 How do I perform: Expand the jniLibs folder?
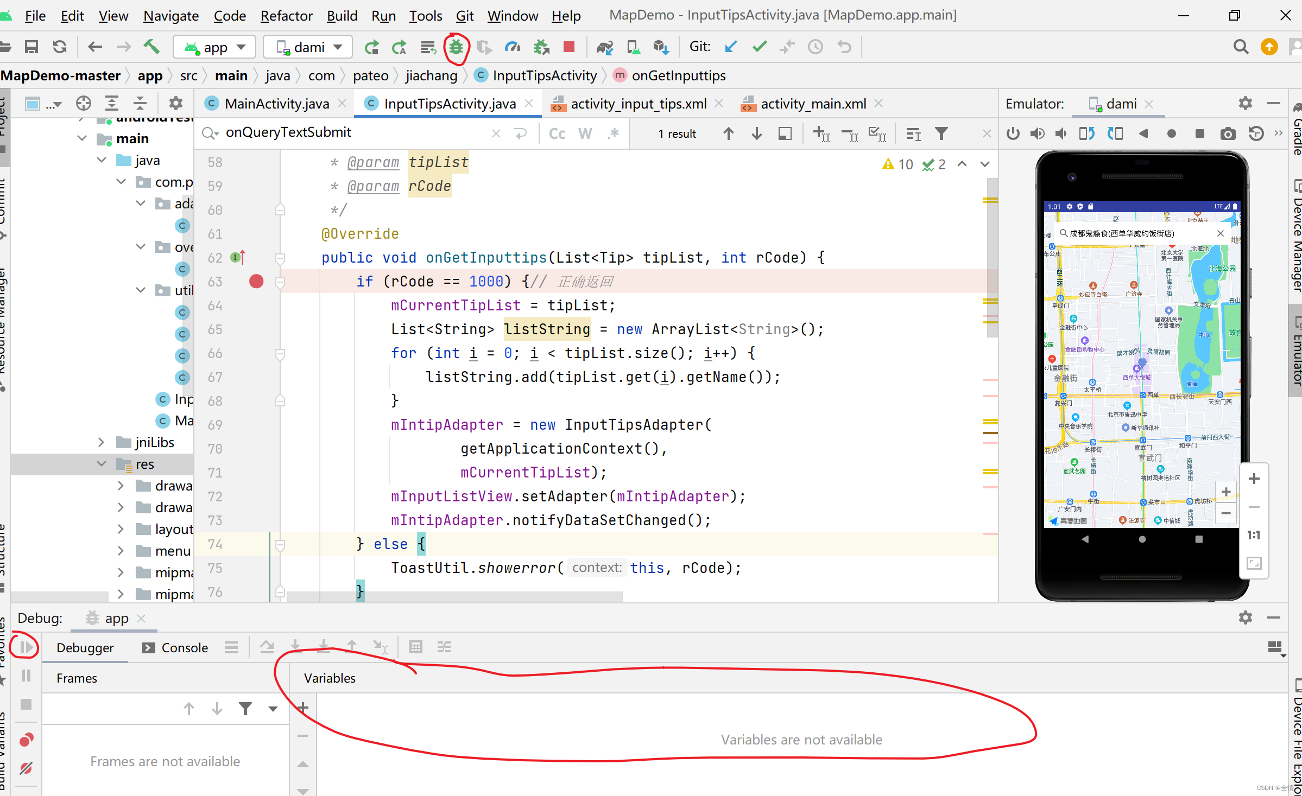coord(101,442)
